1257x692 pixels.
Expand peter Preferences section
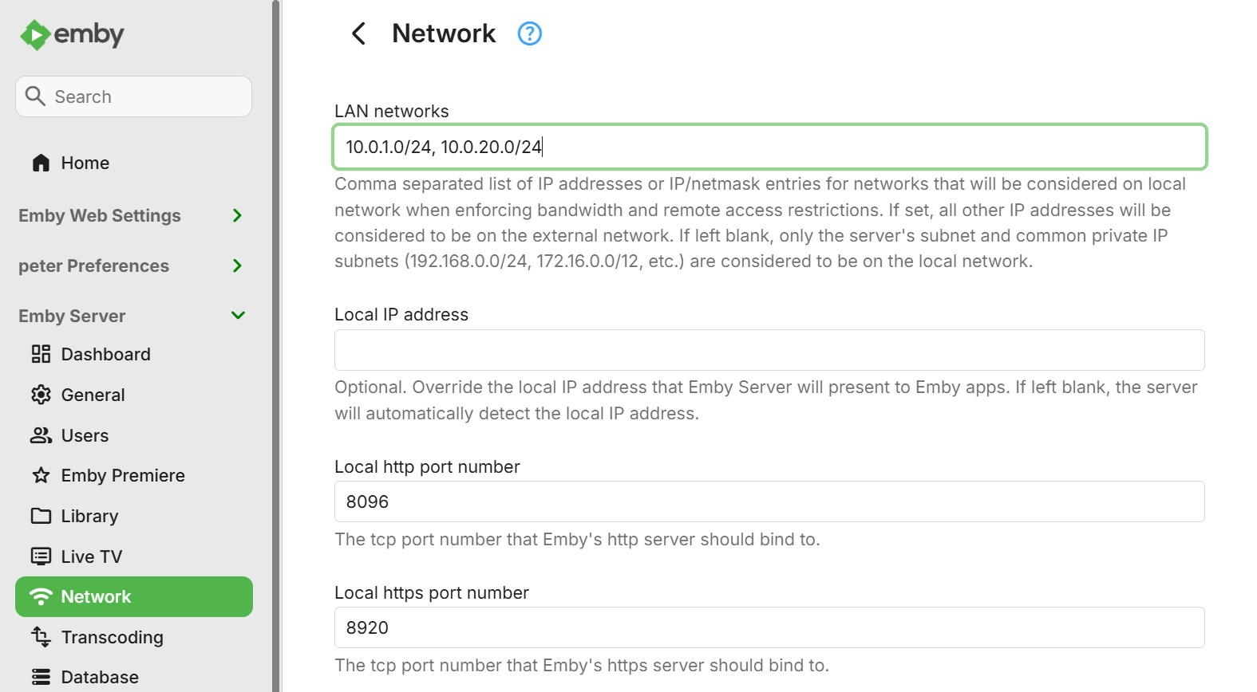pyautogui.click(x=237, y=265)
